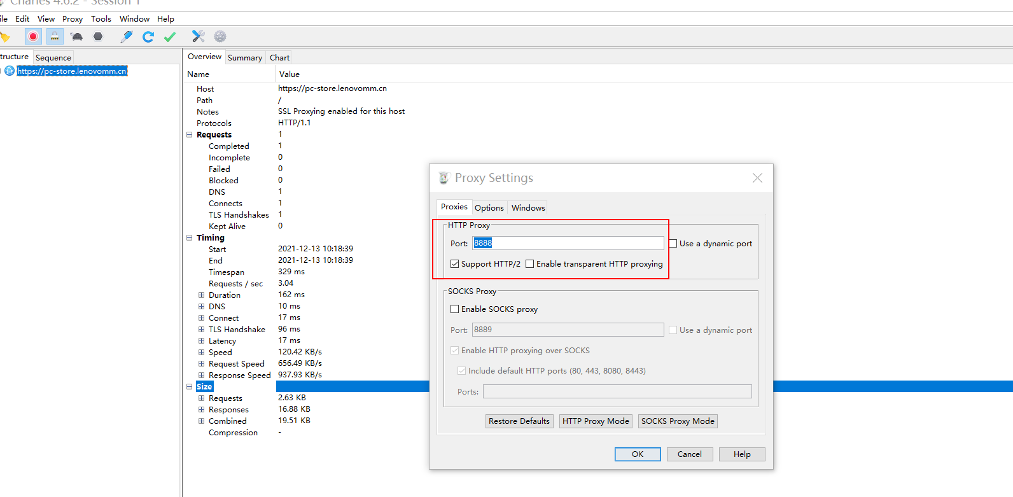
Task: Toggle breakpoints hexagon icon
Action: coord(98,36)
